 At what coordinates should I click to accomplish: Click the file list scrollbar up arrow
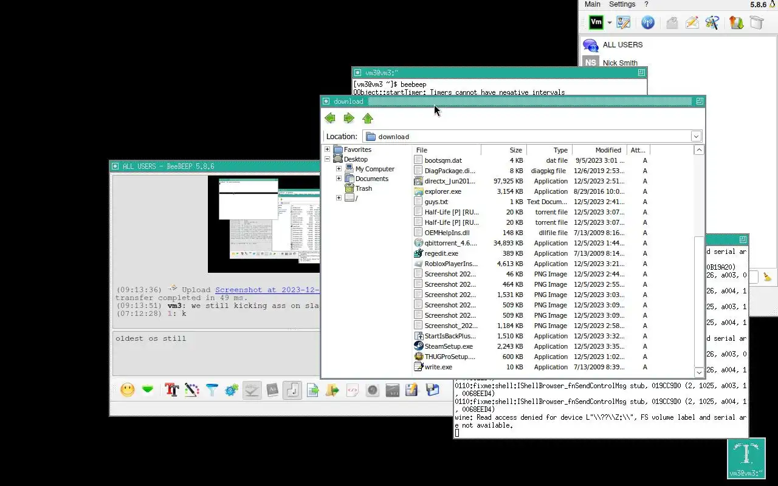tap(699, 150)
